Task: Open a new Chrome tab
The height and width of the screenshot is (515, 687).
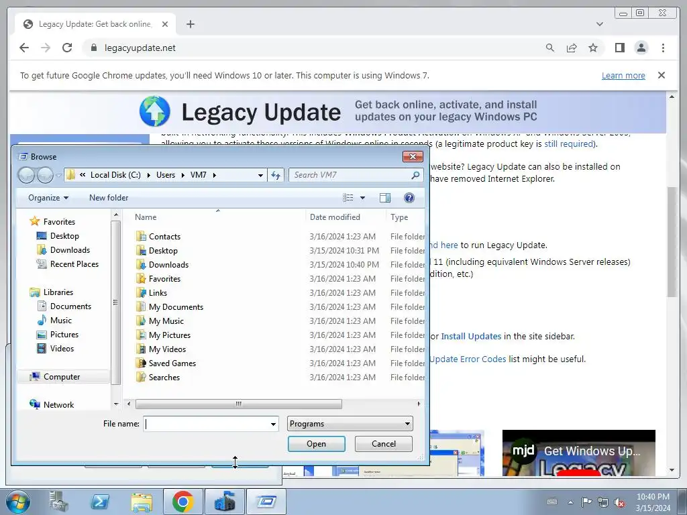Action: click(x=190, y=24)
